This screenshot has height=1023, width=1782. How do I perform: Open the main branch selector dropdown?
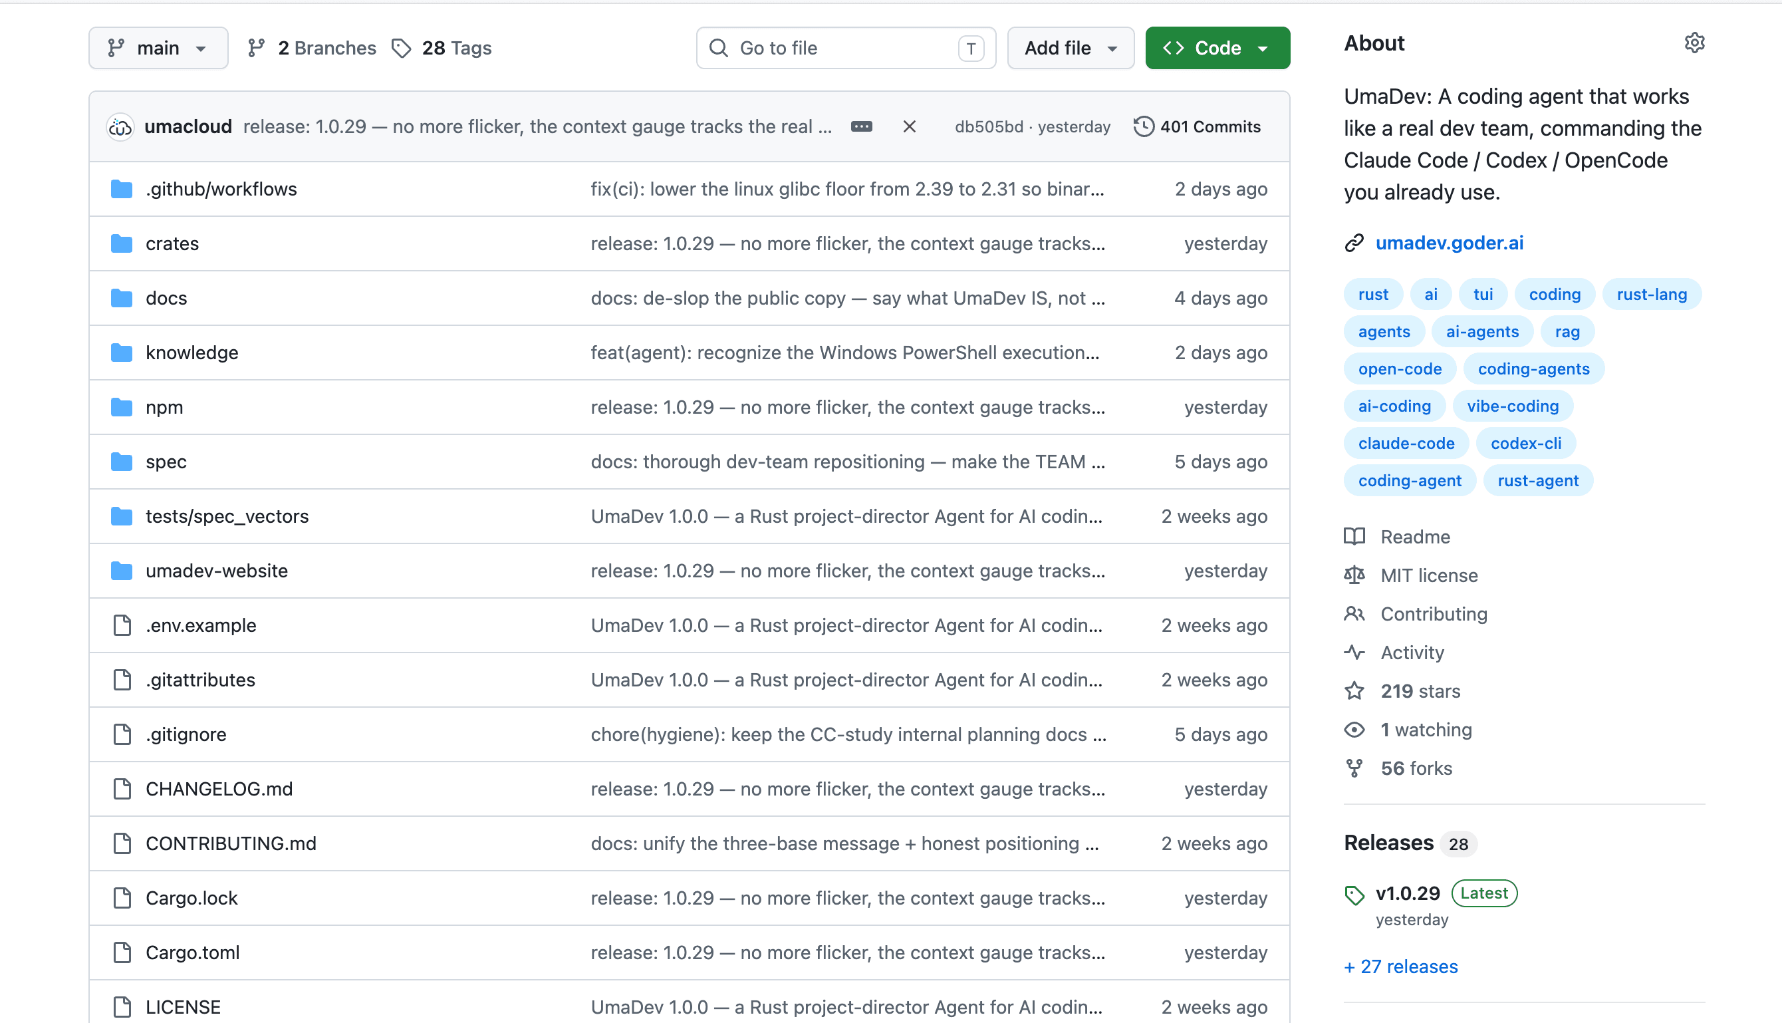coord(158,48)
